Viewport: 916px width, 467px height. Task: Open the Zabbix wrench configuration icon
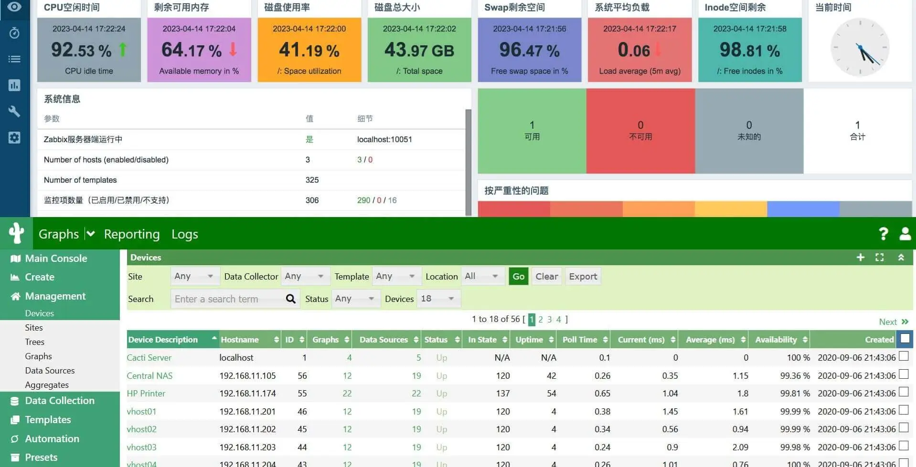click(14, 112)
